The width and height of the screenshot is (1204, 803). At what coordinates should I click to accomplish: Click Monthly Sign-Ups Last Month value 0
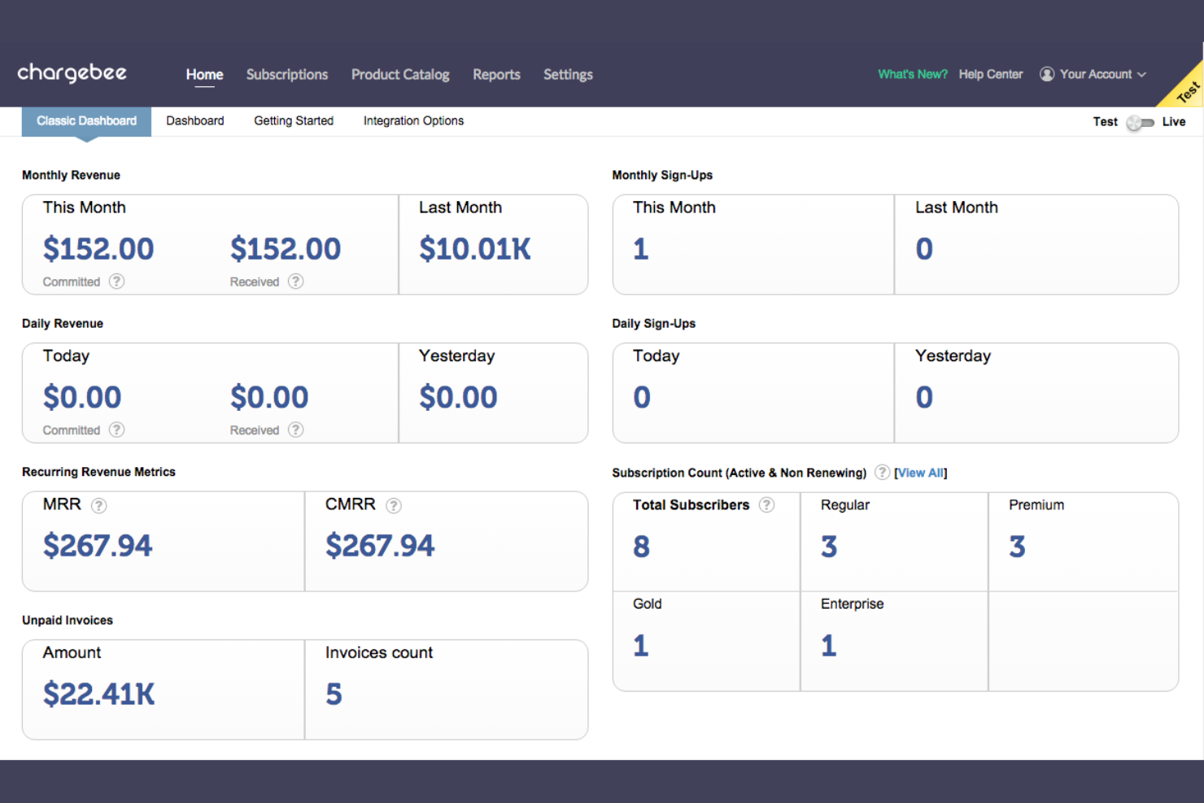(x=924, y=249)
